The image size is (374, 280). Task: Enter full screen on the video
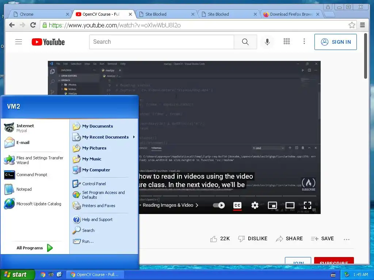308,205
